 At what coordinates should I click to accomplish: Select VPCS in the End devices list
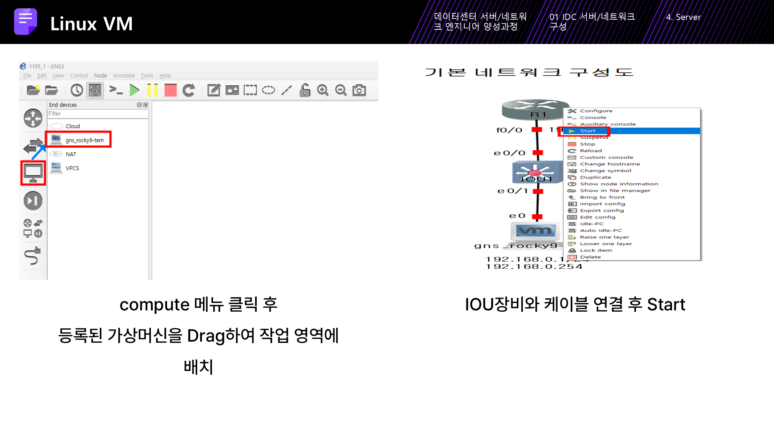click(x=72, y=168)
